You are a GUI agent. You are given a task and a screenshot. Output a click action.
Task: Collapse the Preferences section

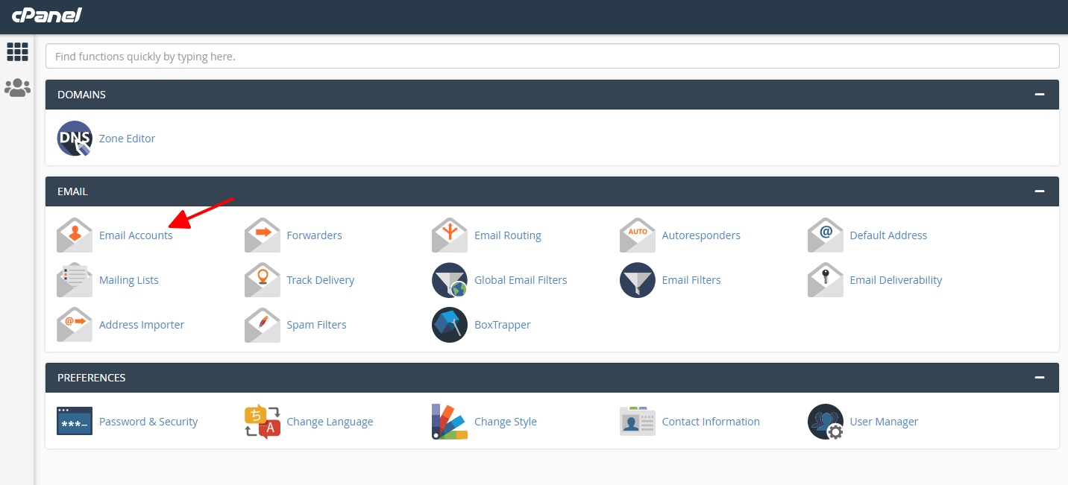pyautogui.click(x=1040, y=378)
